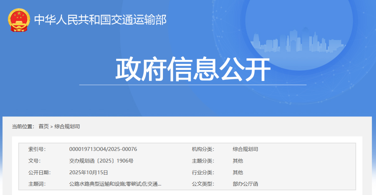The width and height of the screenshot is (376, 195).
Task: Select 其他 value beside 行业分类
Action: pyautogui.click(x=238, y=172)
